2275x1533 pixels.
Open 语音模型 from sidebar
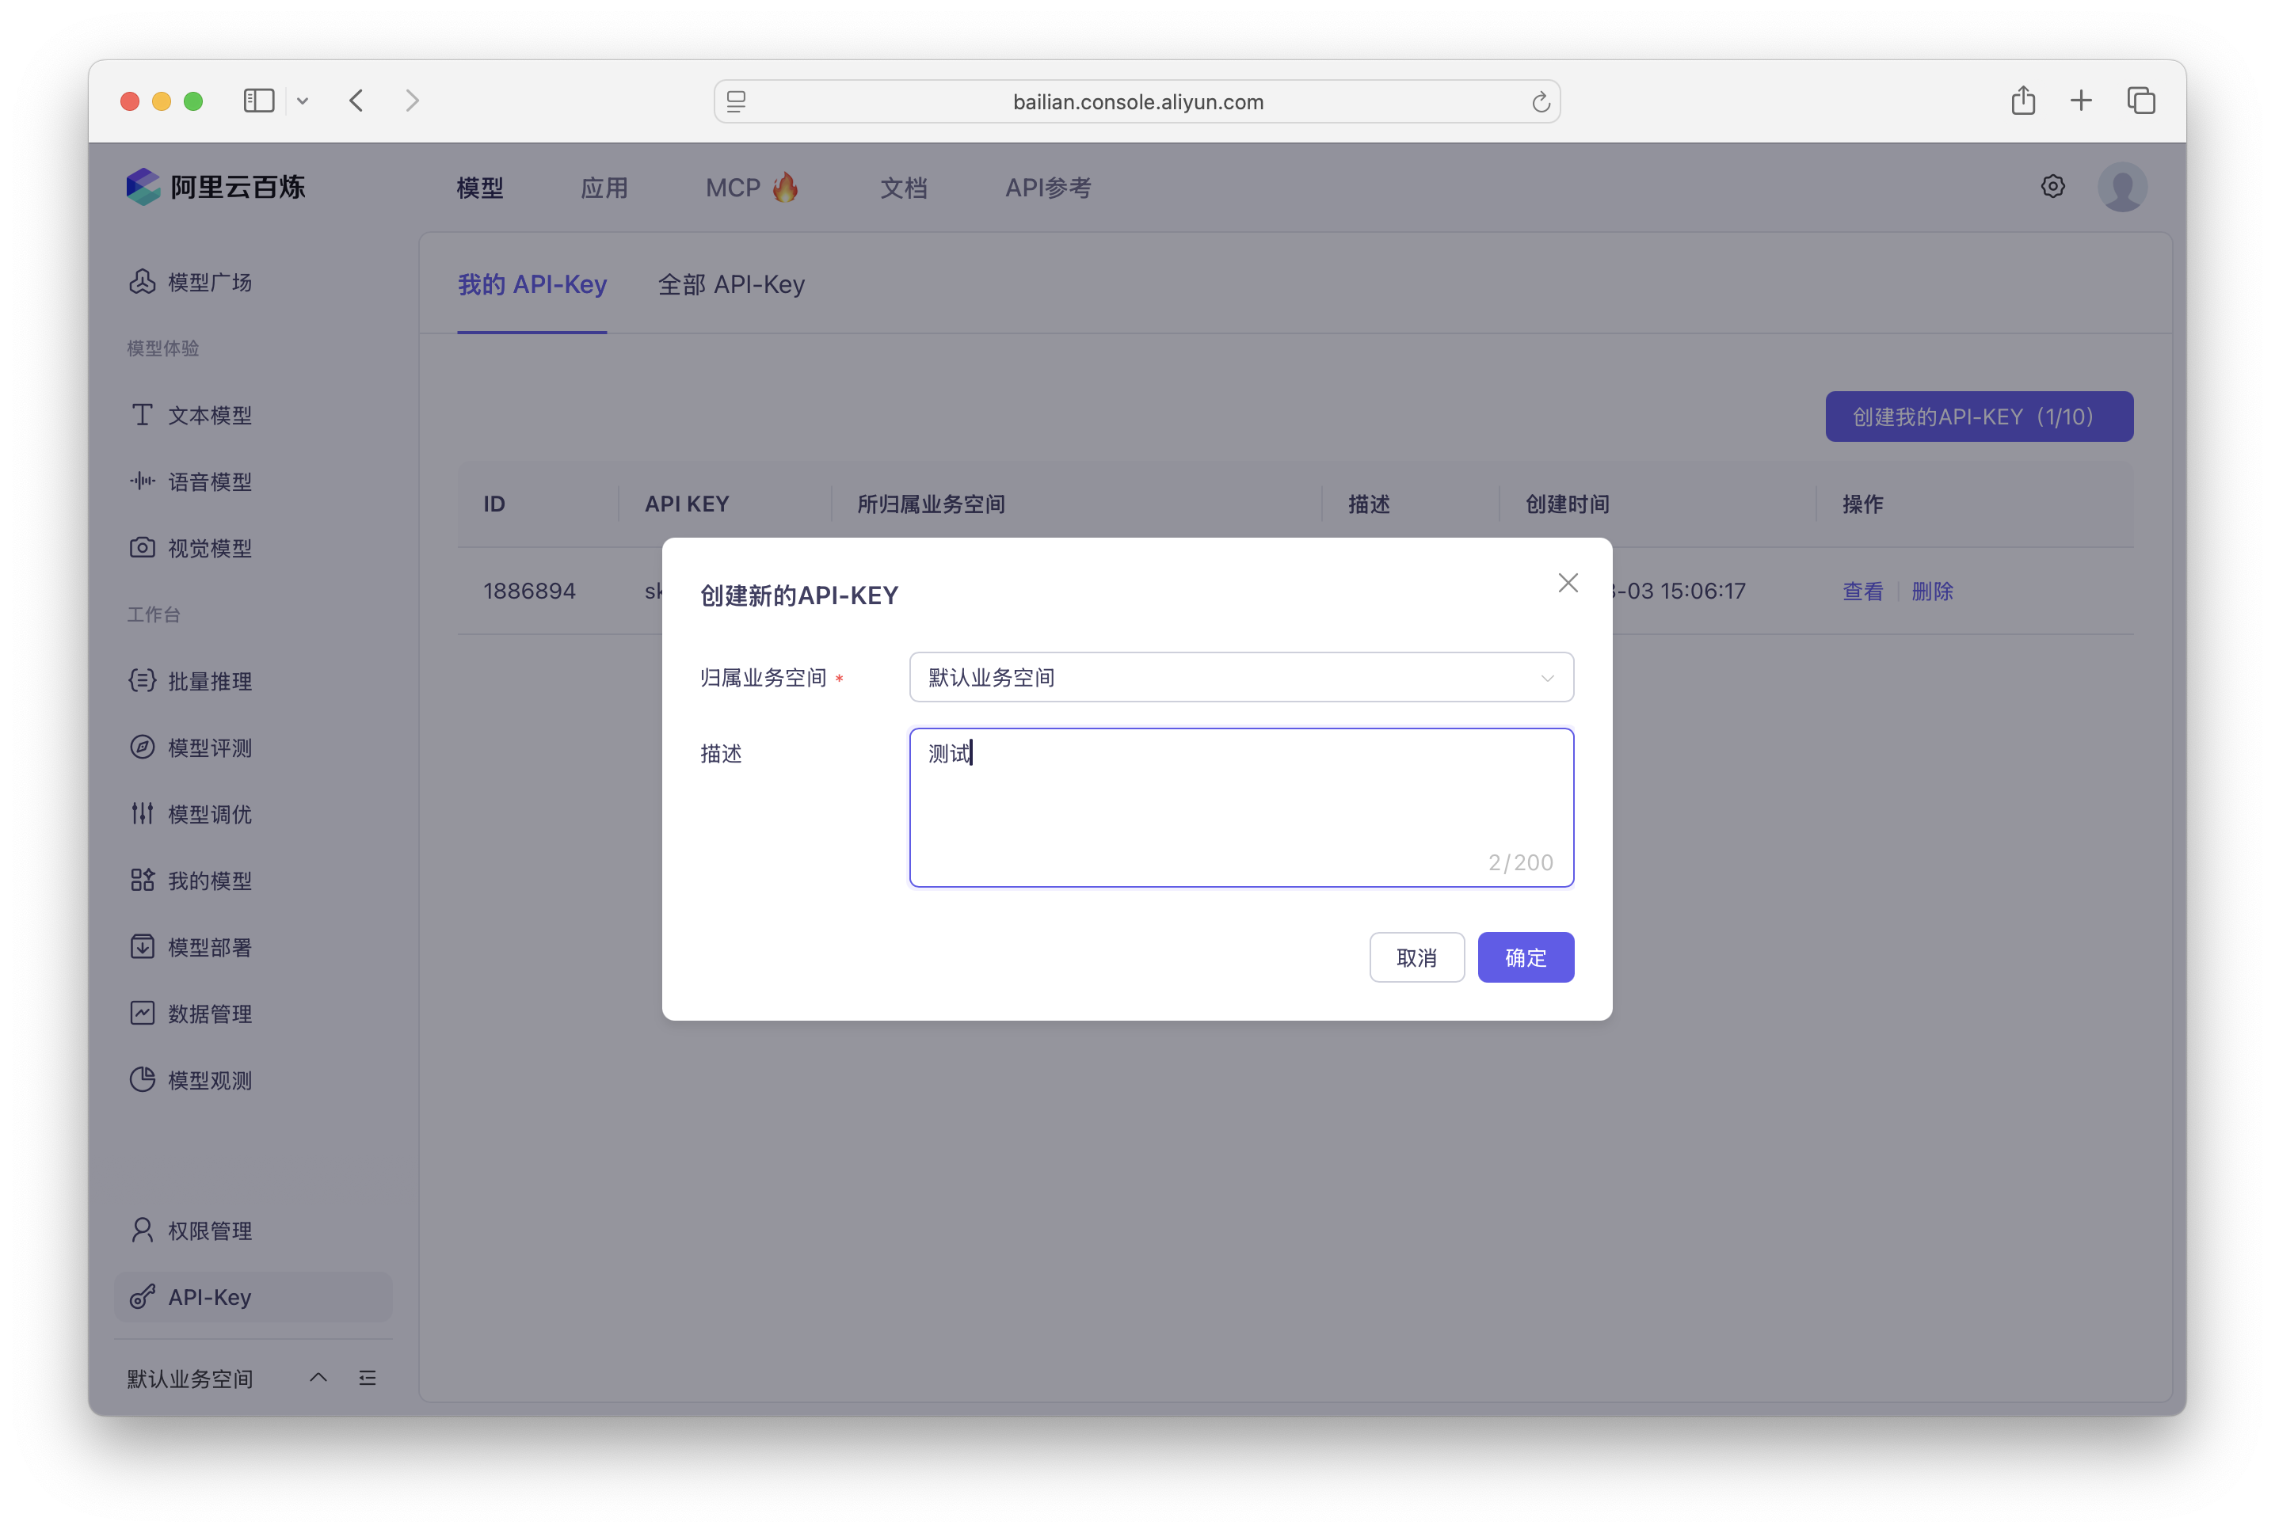(x=143, y=481)
